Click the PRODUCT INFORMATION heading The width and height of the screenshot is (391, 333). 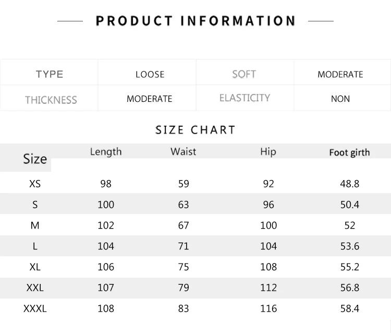click(x=195, y=21)
